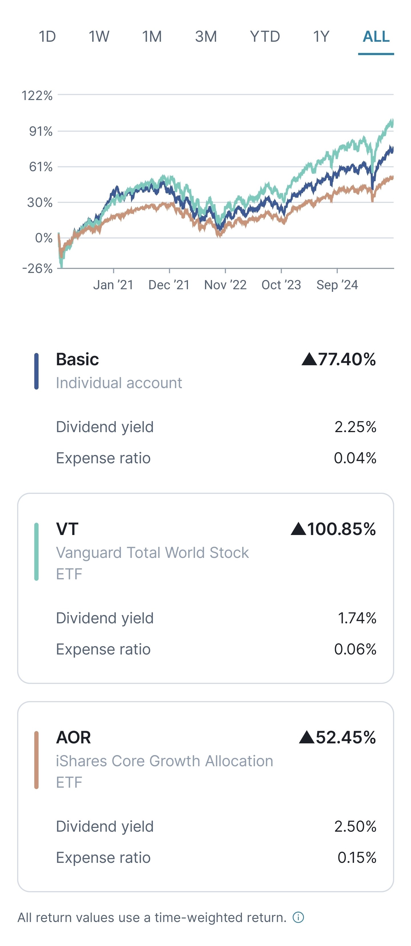Tap the dark blue Basic color bar
Image resolution: width=411 pixels, height=946 pixels.
(x=36, y=371)
